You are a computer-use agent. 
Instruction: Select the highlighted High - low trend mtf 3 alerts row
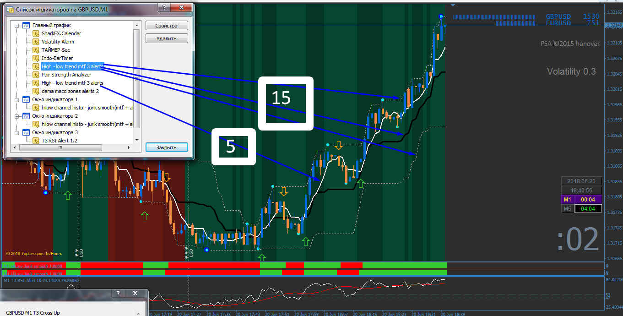click(x=72, y=66)
